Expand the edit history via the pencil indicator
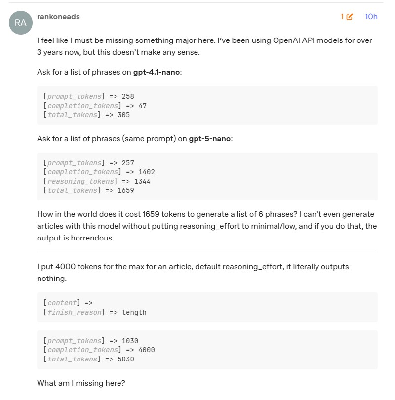395x400 pixels. [x=349, y=16]
